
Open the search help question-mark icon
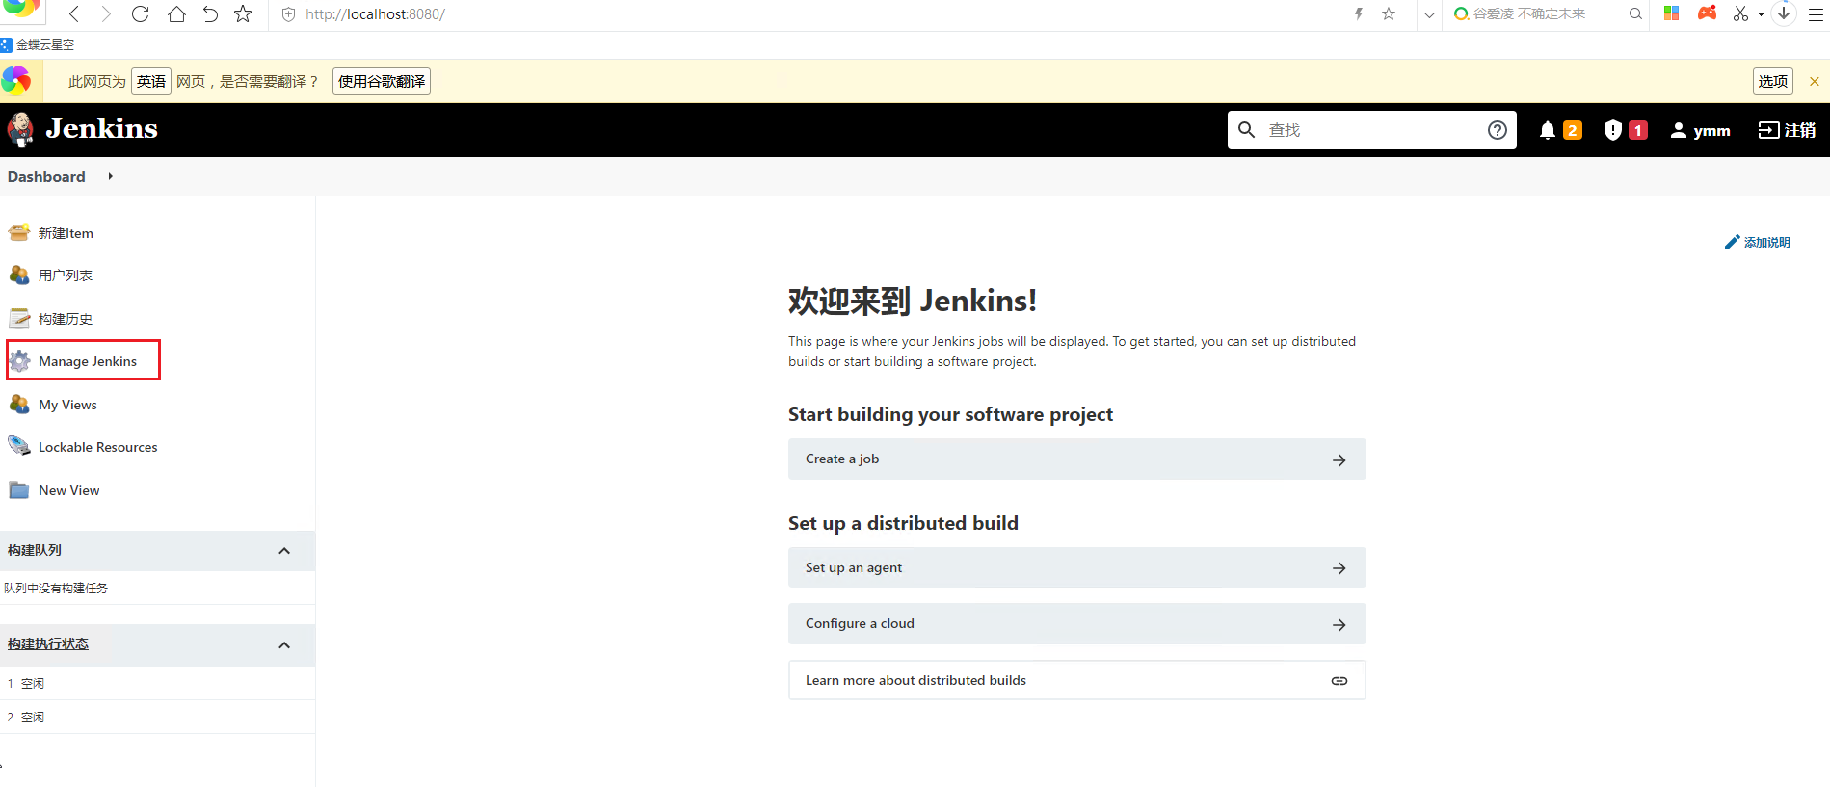(1497, 130)
